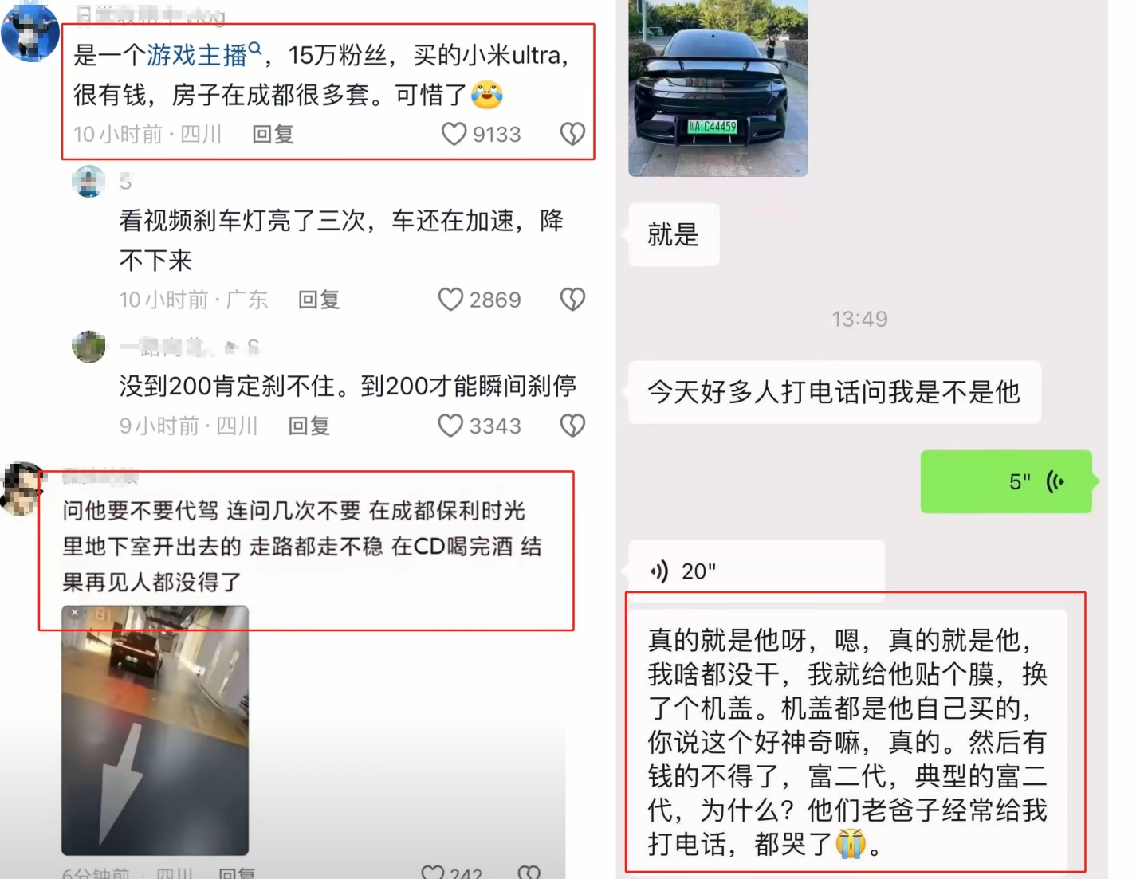Like the comment with 3343 likes
The image size is (1140, 879).
coord(450,426)
